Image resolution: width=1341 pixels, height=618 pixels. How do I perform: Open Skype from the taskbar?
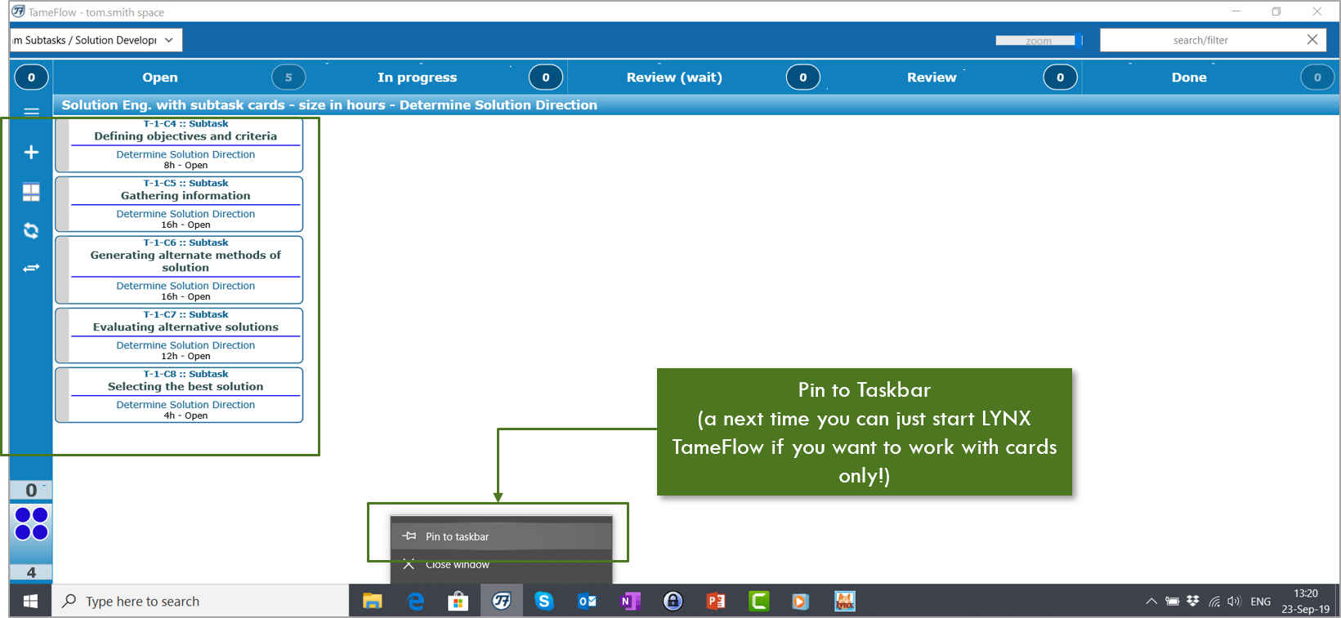[x=544, y=602]
